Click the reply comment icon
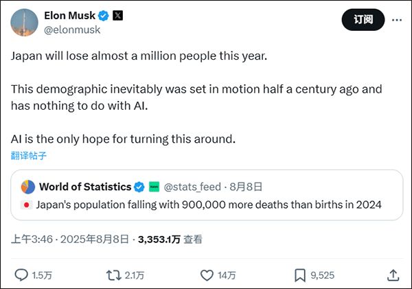The image size is (412, 289). [21, 275]
